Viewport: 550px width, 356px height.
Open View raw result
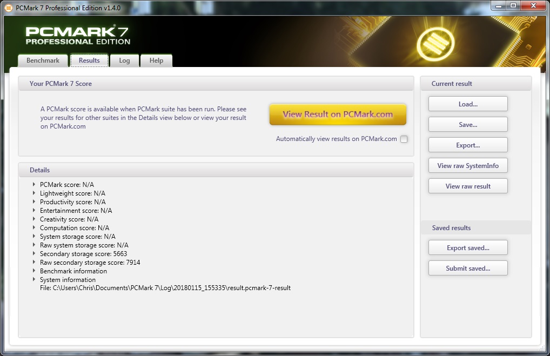tap(468, 186)
